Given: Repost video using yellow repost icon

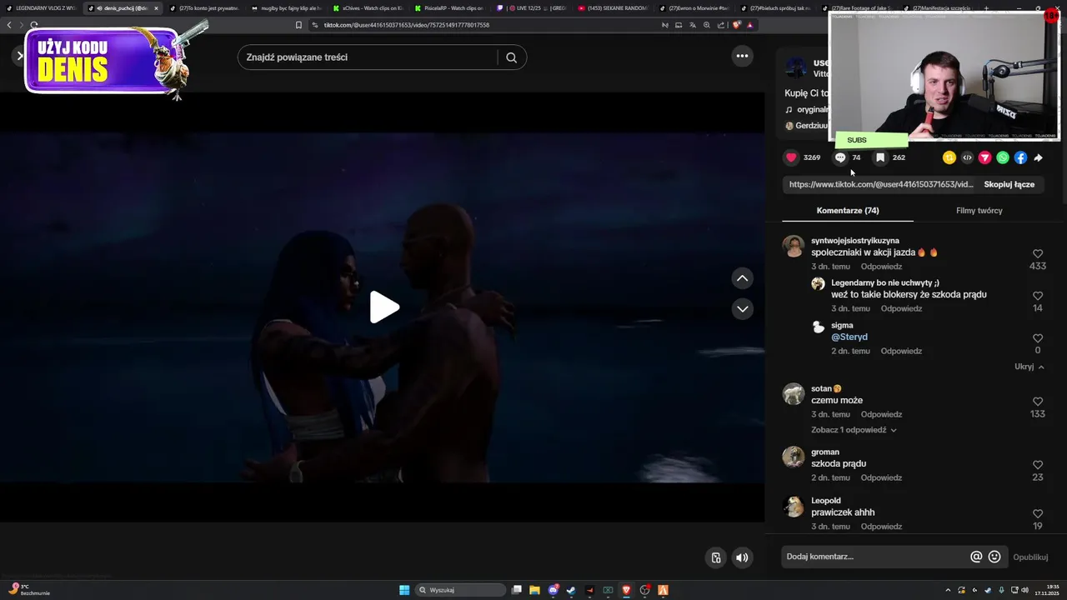Looking at the screenshot, I should tap(949, 157).
